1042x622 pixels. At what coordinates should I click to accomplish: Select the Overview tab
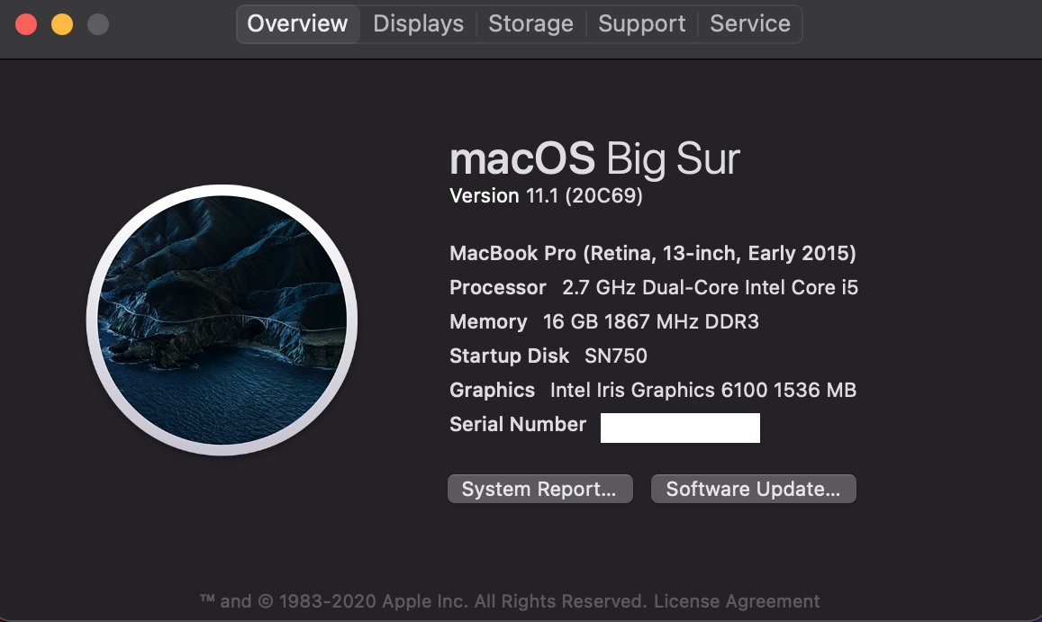(x=297, y=24)
